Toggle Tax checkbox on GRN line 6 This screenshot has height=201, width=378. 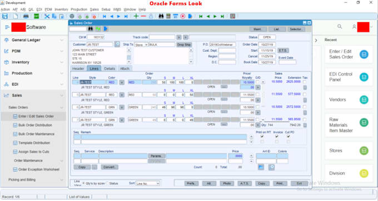point(305,107)
